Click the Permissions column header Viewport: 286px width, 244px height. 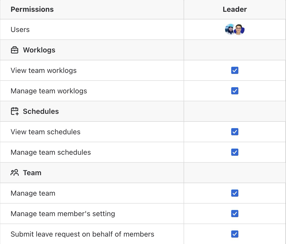(32, 9)
